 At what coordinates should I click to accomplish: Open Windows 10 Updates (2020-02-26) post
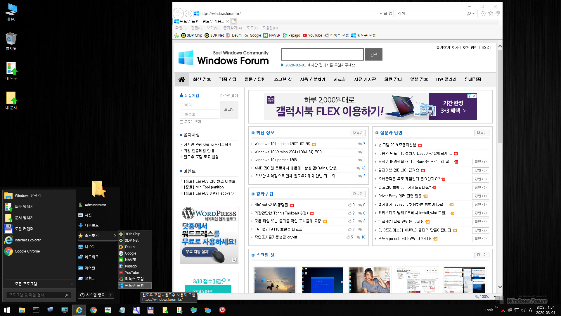click(282, 144)
